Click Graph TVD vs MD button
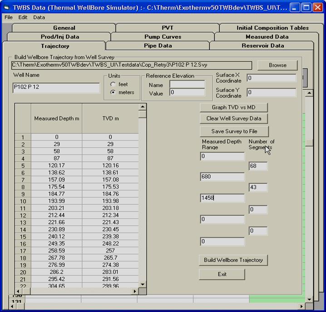This screenshot has height=312, width=326. tap(233, 107)
